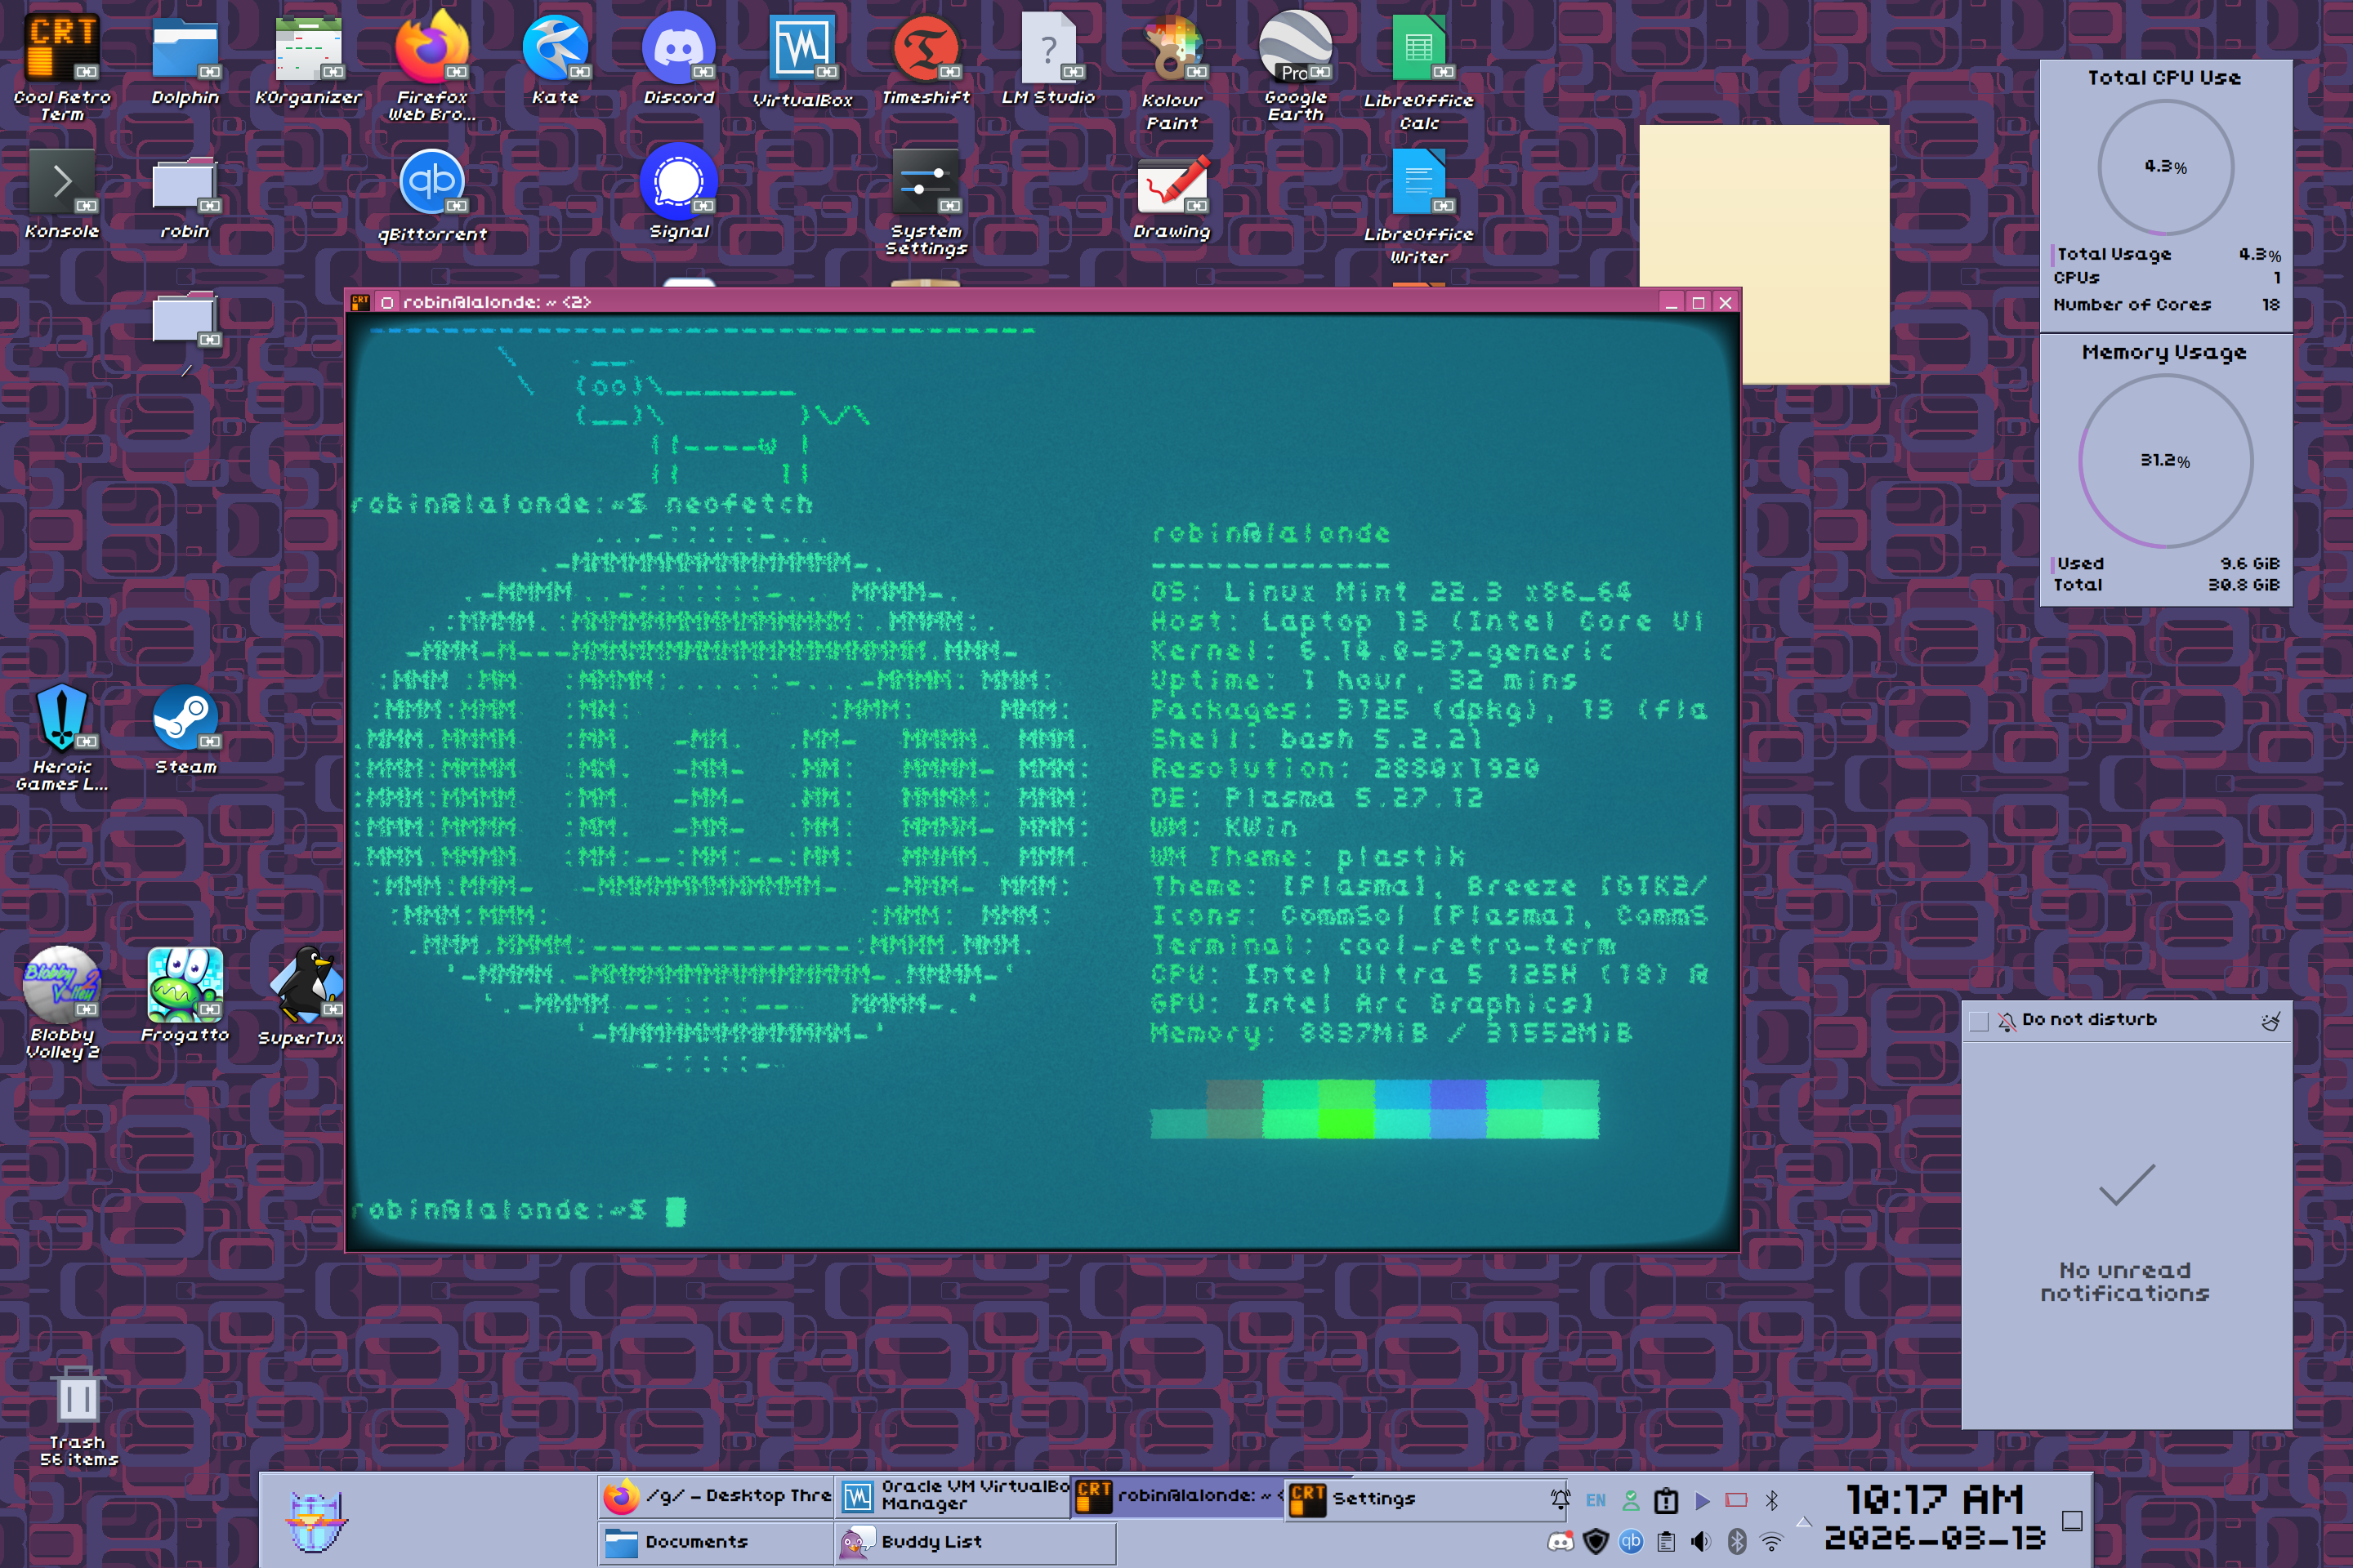Click the Discord icon in system tray
The height and width of the screenshot is (1568, 2353).
coord(1560,1541)
